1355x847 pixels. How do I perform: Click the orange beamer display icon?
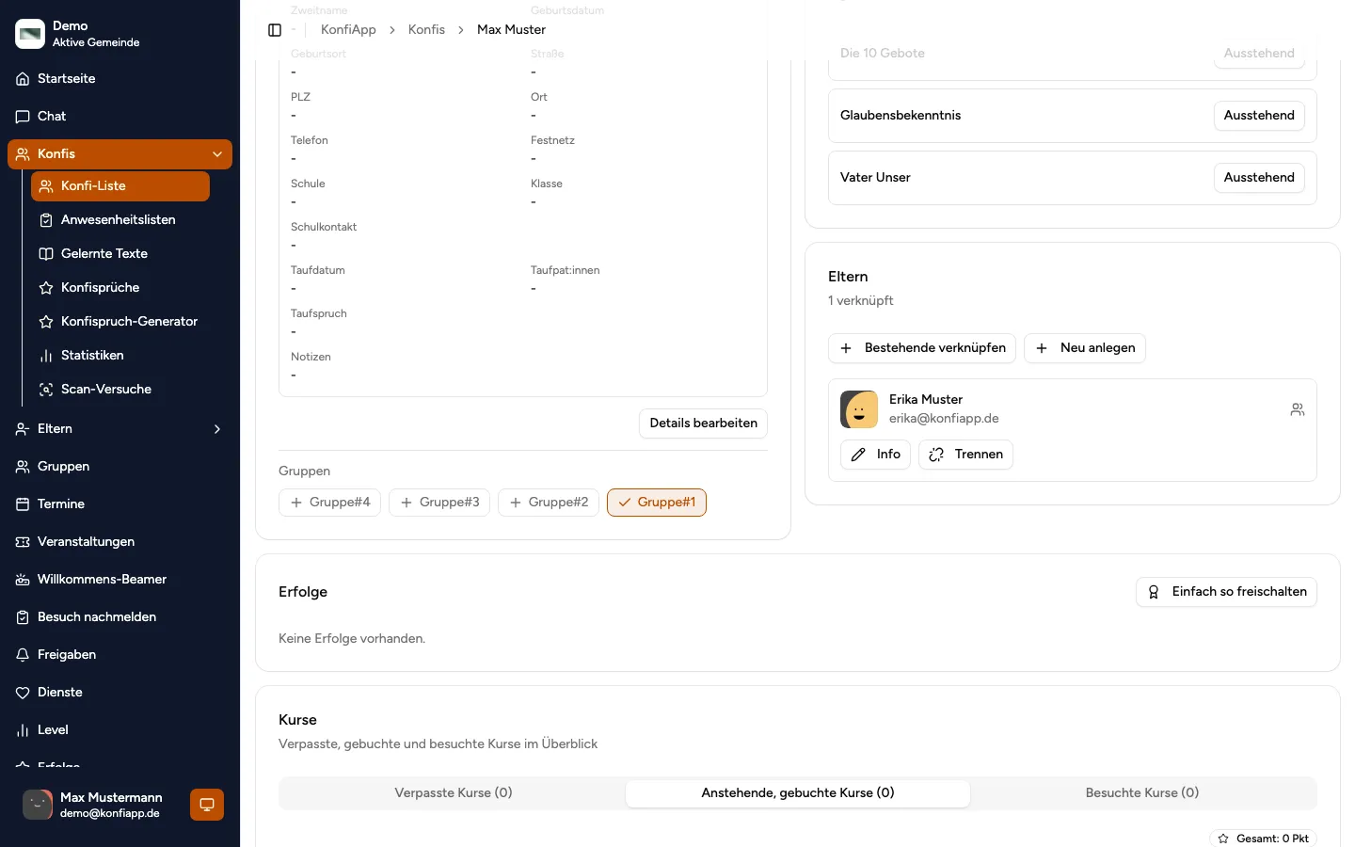(207, 805)
